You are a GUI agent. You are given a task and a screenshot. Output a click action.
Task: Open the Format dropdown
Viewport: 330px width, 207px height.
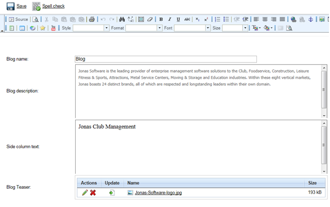coord(144,28)
